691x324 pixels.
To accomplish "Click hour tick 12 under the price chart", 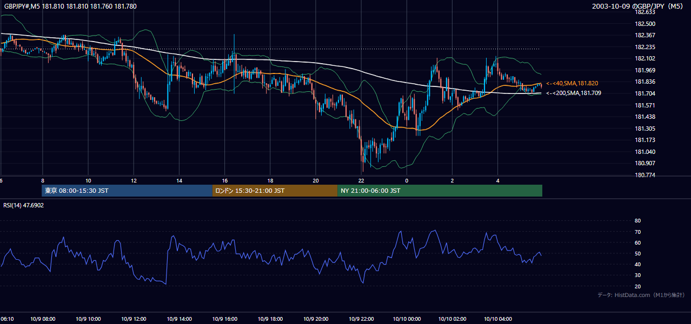I will 134,181.
